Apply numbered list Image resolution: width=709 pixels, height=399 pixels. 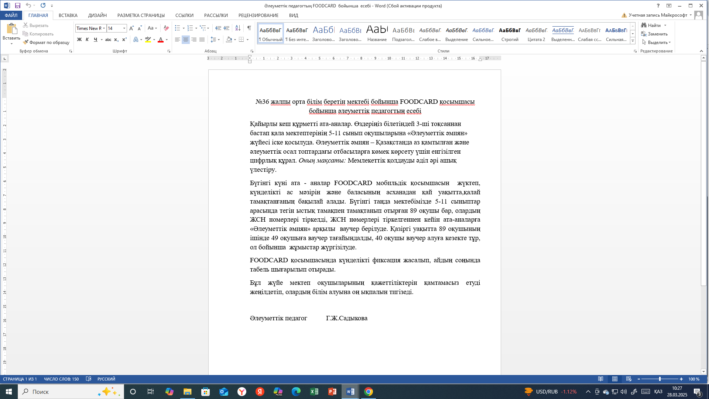coord(190,28)
